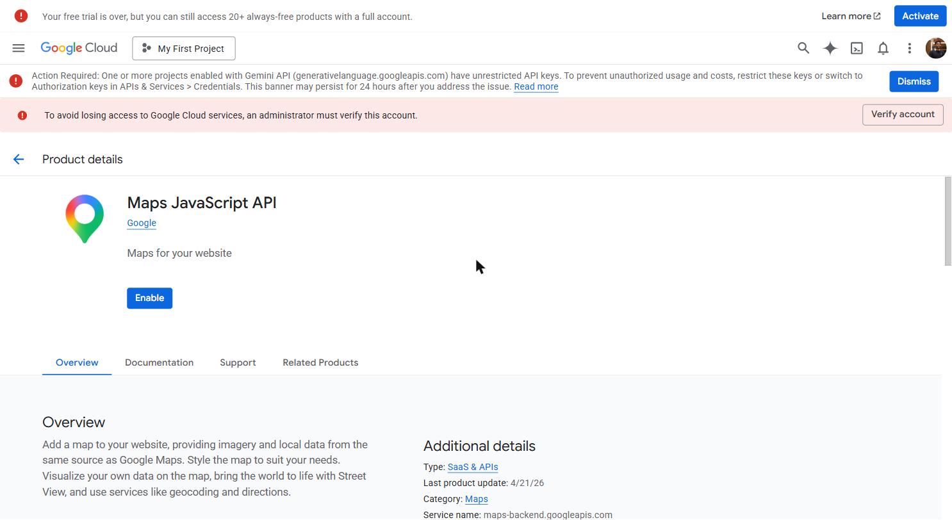Viewport: 952px width, 520px height.
Task: Click the Action Required warning icon
Action: (16, 81)
